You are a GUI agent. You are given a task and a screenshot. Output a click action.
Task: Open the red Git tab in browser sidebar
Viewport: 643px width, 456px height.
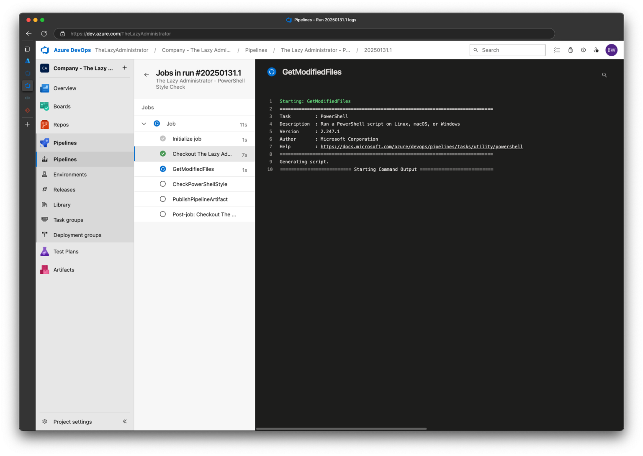[x=27, y=111]
